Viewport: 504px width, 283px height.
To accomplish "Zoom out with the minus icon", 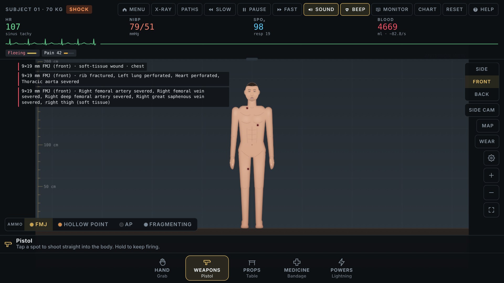I will pos(491,193).
